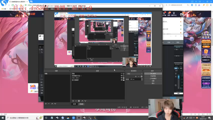
Task: Toggle lock on 文本 (GDI+) source
Action: tap(124, 78)
